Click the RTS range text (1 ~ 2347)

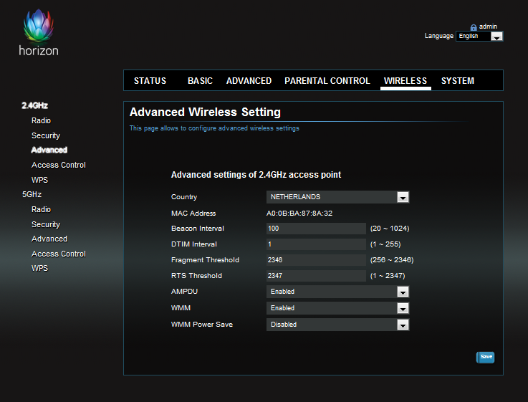(388, 276)
